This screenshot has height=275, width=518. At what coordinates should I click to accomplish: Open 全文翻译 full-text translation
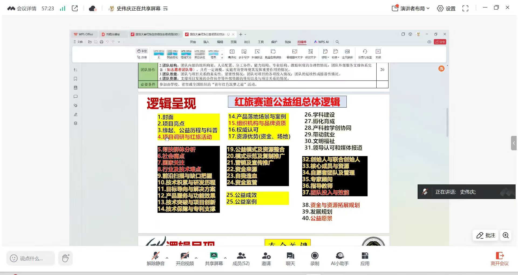tap(347, 54)
